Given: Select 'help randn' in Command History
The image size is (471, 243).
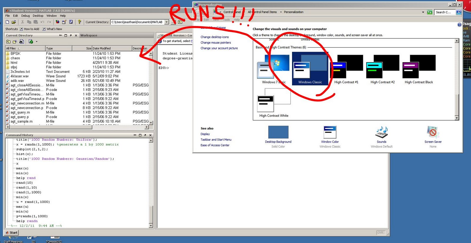Looking at the screenshot, I should point(27,221).
